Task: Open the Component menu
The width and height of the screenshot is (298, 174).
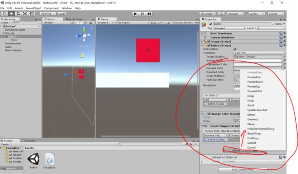Action: pyautogui.click(x=51, y=8)
